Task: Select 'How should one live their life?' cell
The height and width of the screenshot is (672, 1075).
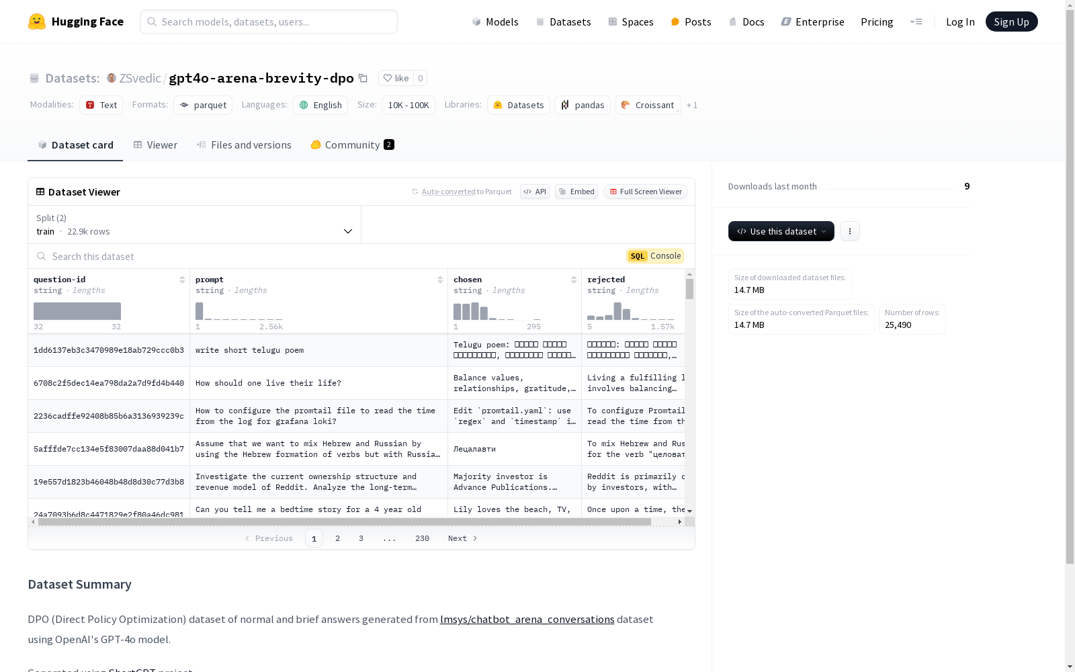Action: click(x=318, y=383)
